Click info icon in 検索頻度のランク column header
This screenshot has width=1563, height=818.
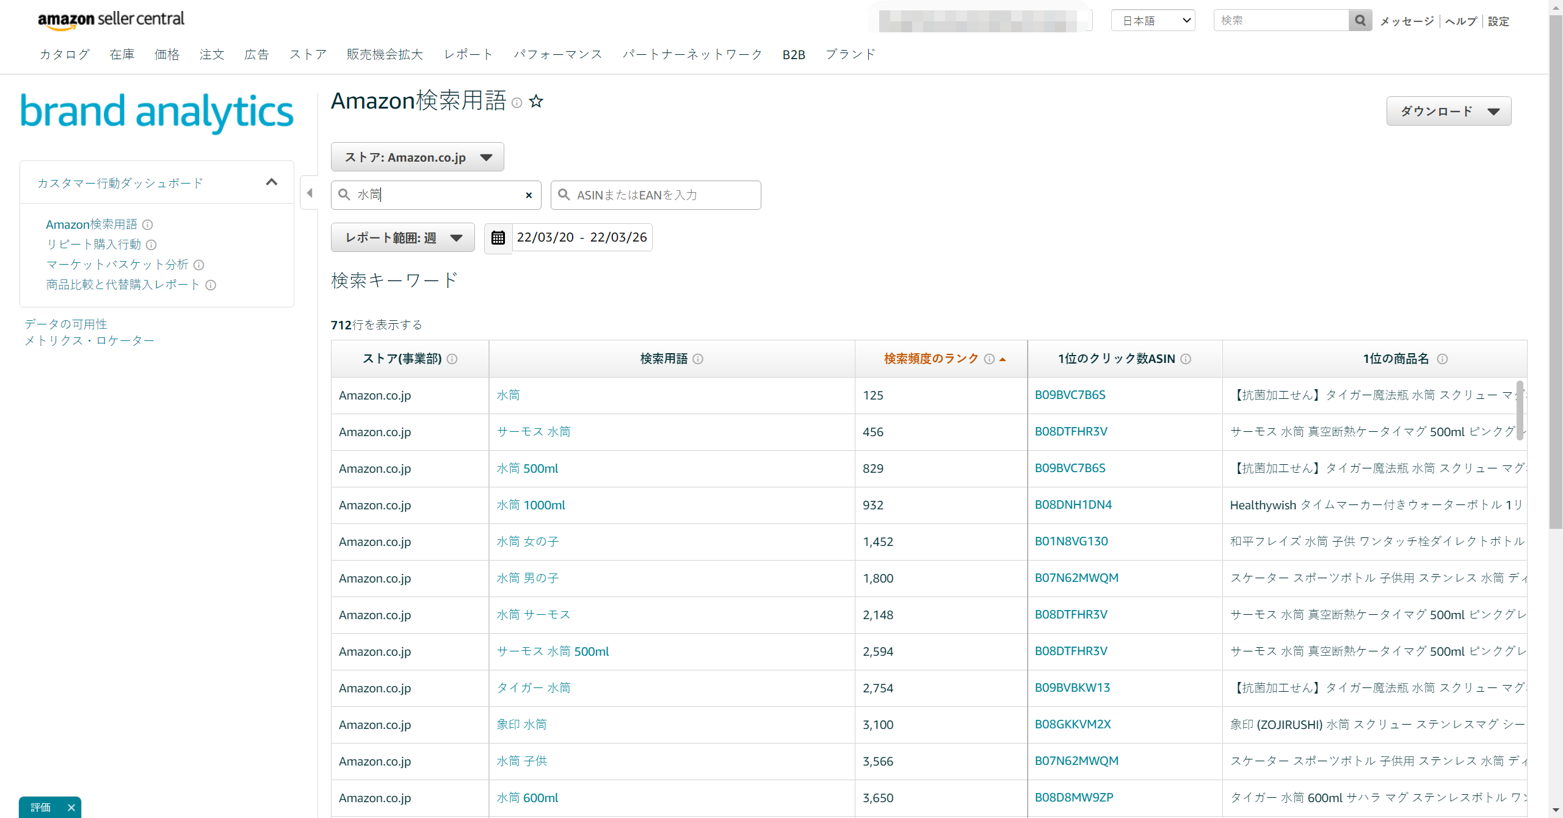989,359
